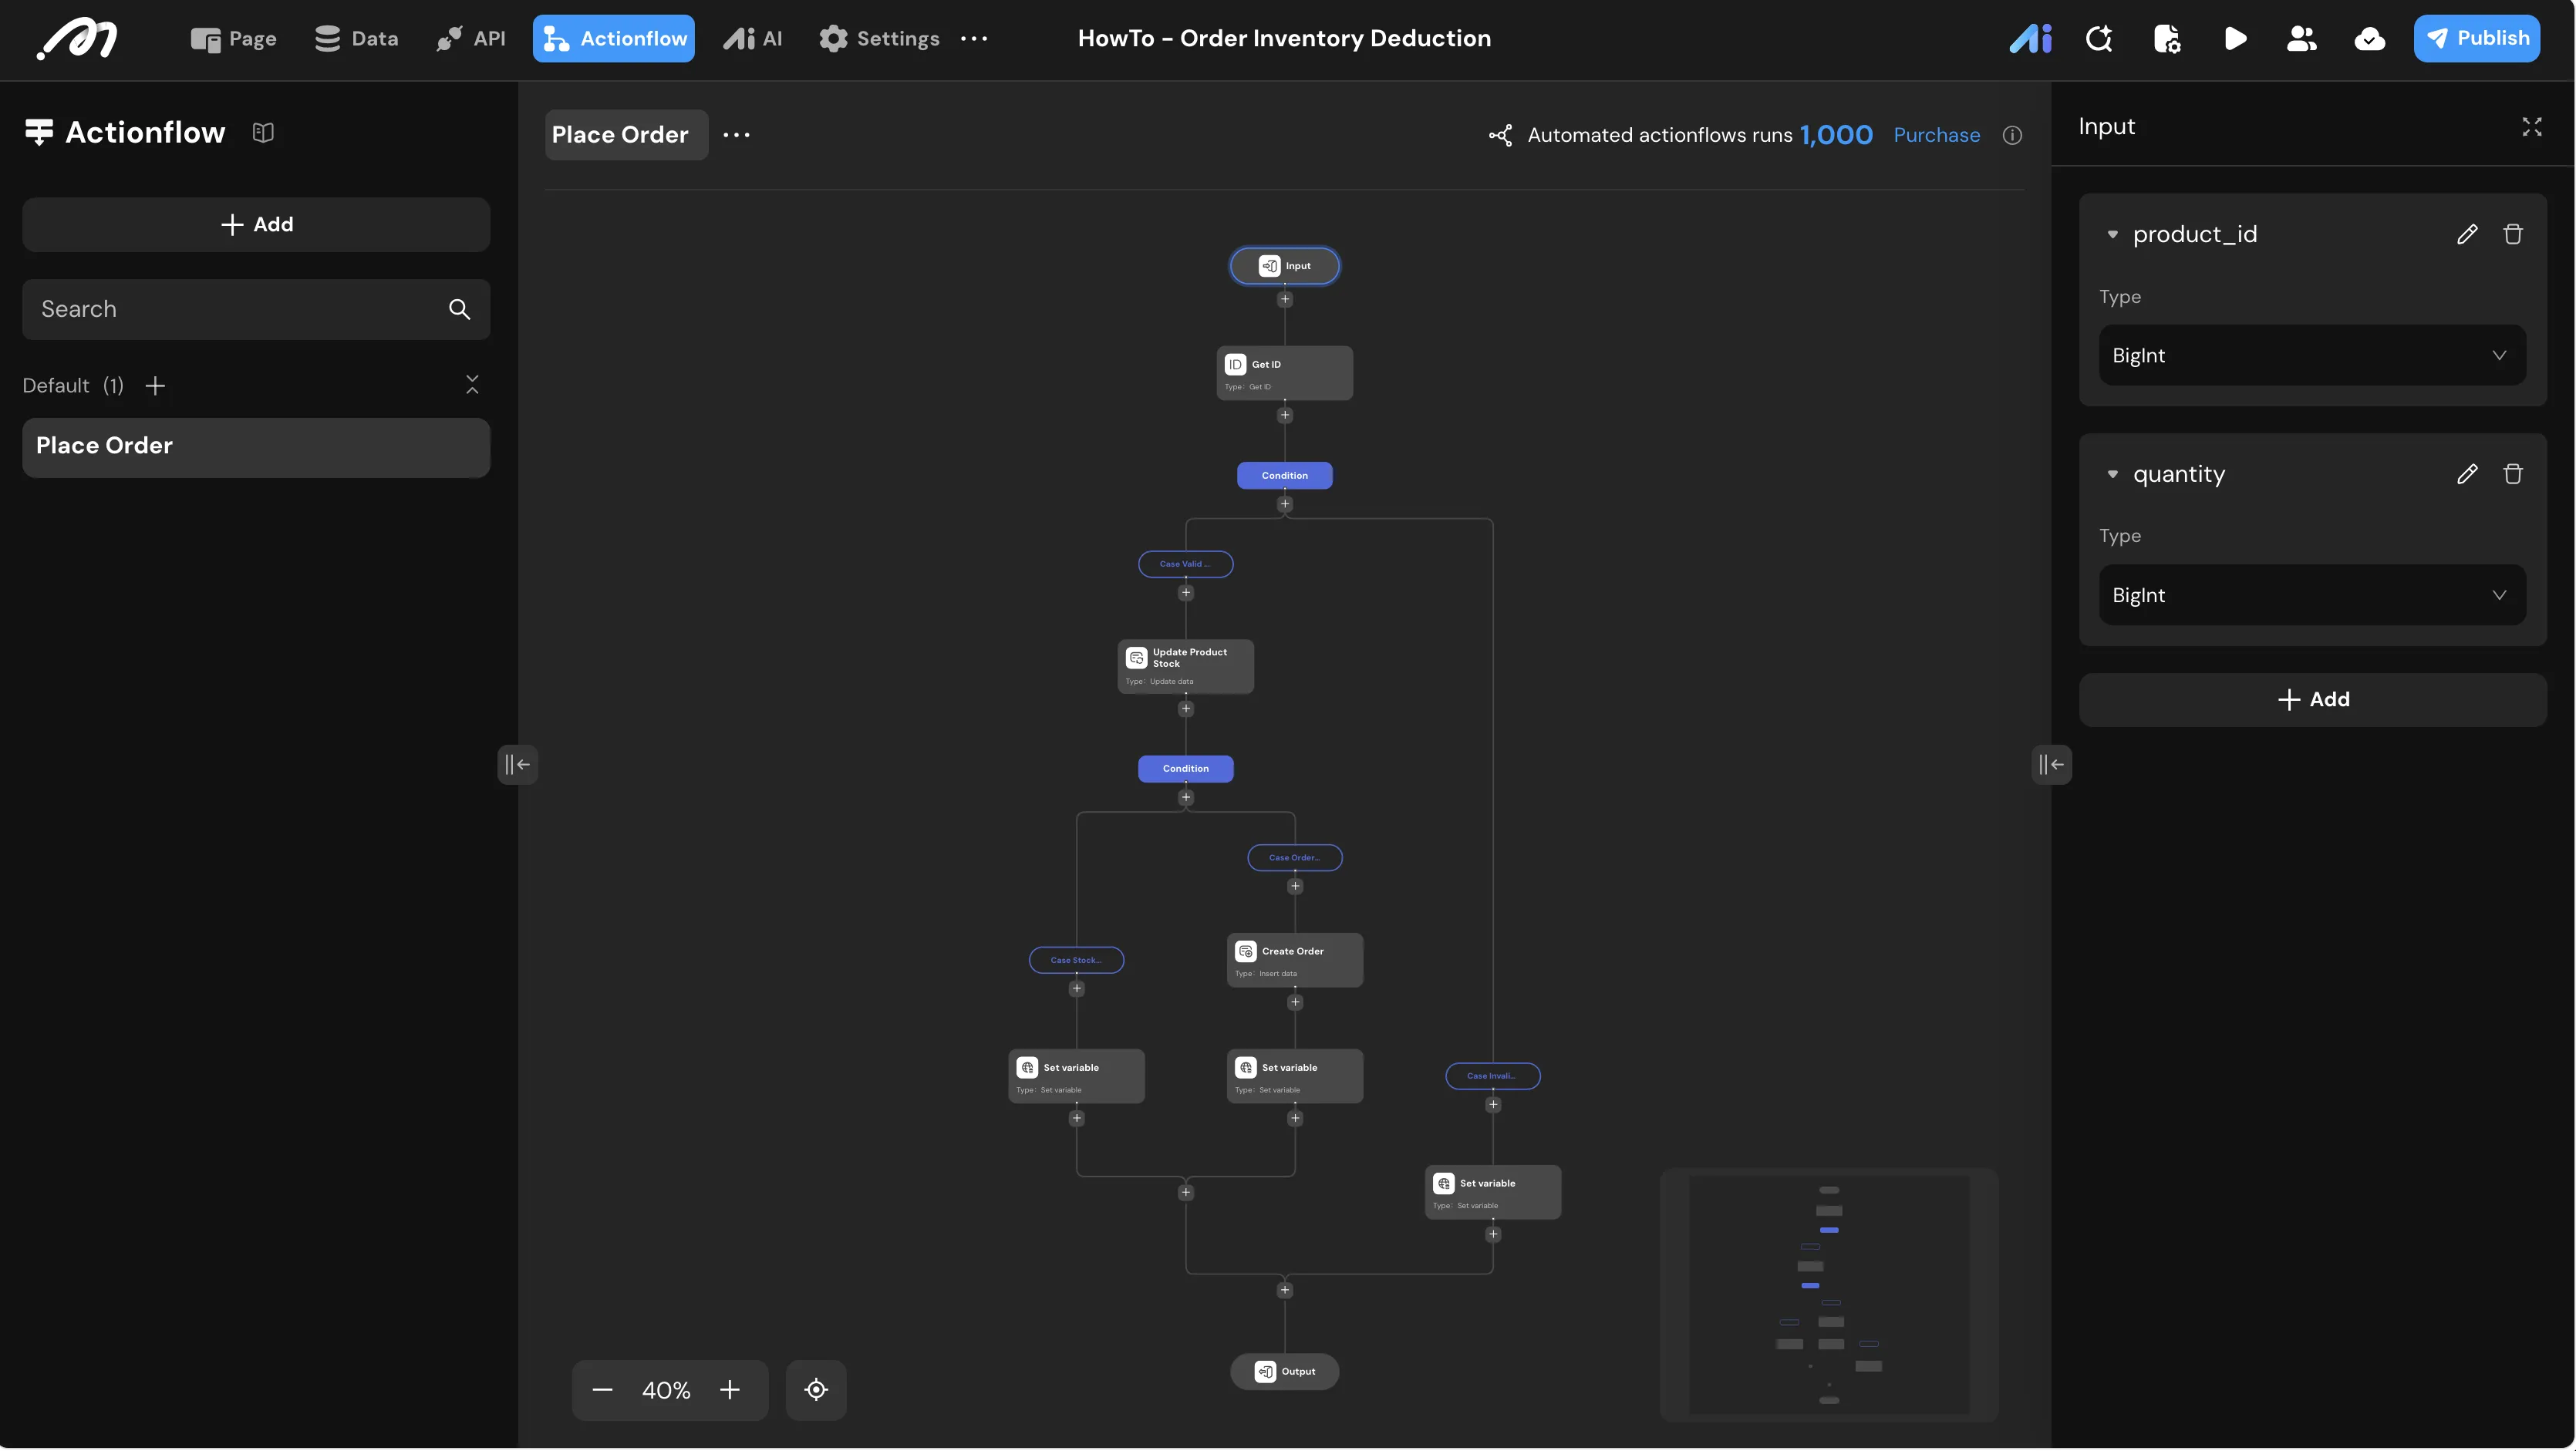Open the API tab
The width and height of the screenshot is (2576, 1451).
click(x=471, y=39)
